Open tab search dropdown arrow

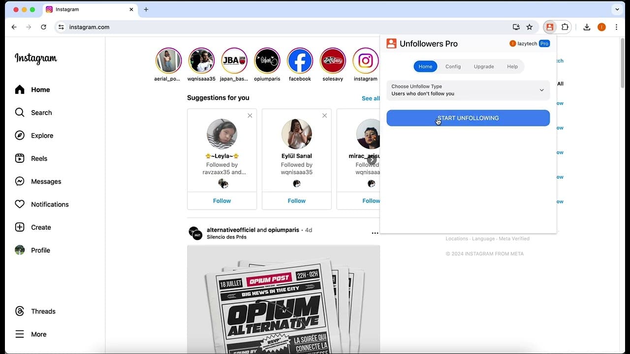point(617,9)
